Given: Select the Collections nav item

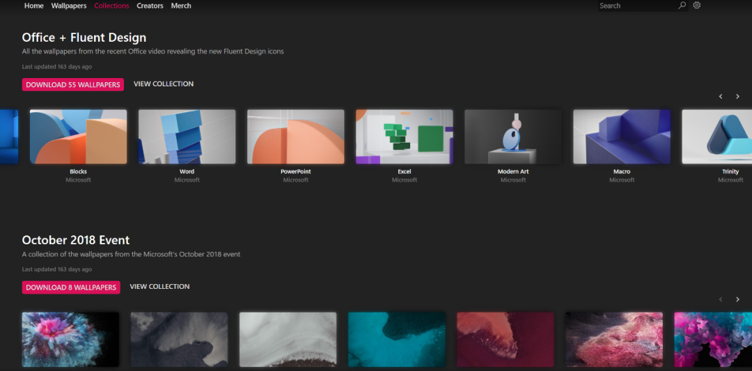Looking at the screenshot, I should point(111,6).
